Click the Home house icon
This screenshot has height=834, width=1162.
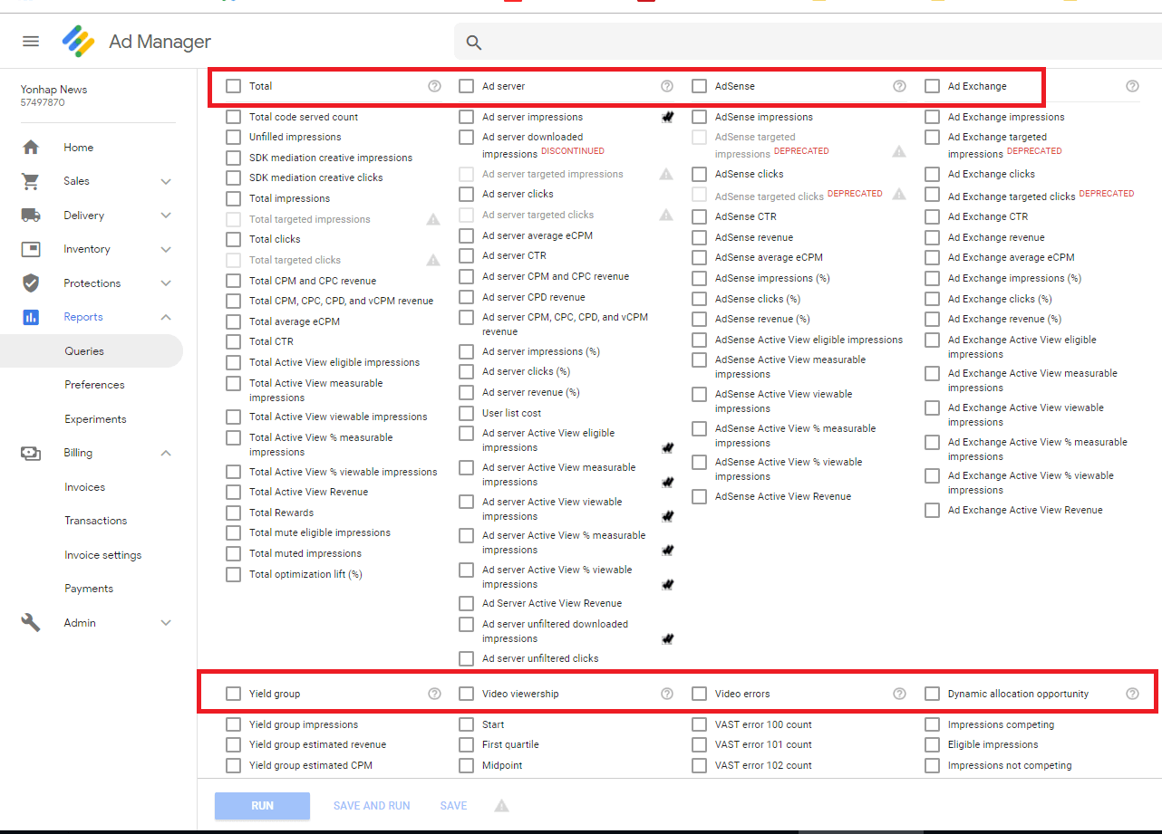tap(31, 148)
